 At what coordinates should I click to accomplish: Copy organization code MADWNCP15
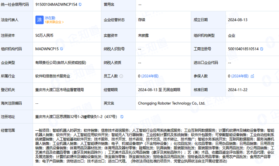62,49
